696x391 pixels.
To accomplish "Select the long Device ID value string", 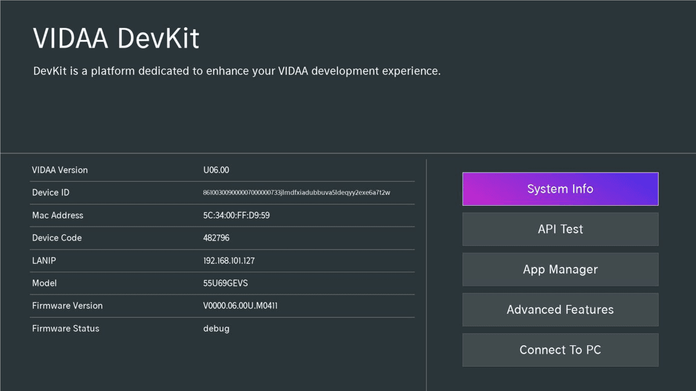I will [296, 192].
